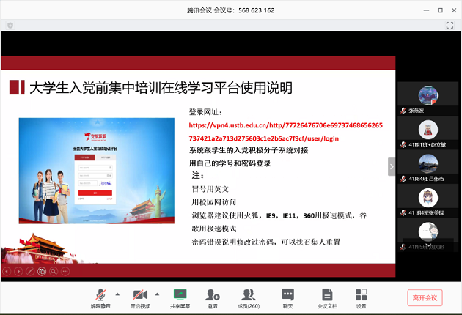Maximize the Tencent Meeting window
462x315 pixels.
coord(440,10)
